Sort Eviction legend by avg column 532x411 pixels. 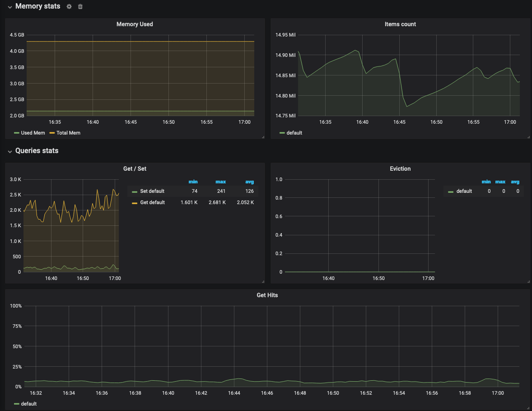tap(515, 182)
